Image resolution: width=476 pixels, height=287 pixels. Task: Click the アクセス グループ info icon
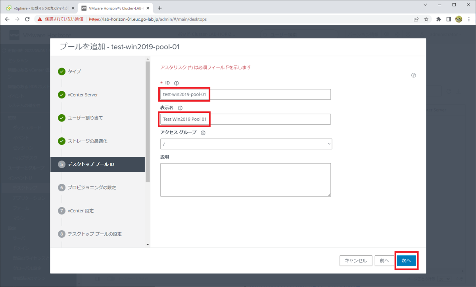pos(203,133)
